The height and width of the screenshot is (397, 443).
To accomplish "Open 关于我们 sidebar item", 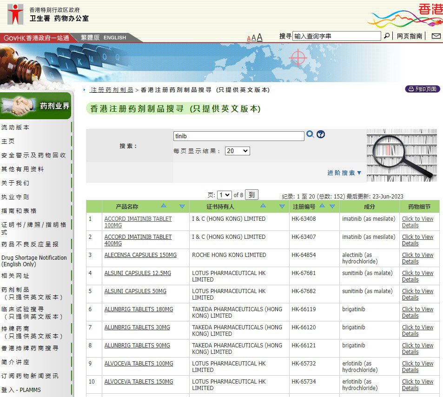I will [x=15, y=183].
